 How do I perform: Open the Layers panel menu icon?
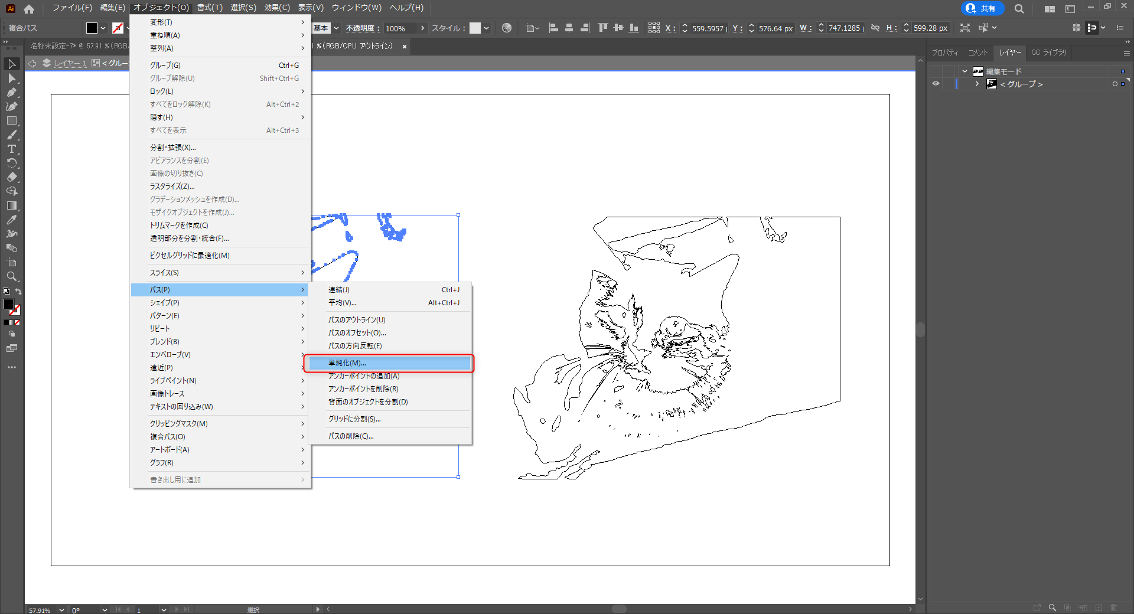click(x=1126, y=53)
